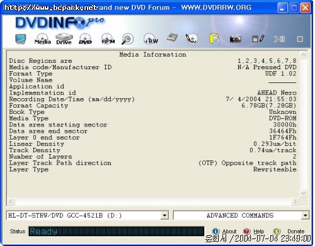Viewport: 315px width, 246px height.
Task: Click the computer monitor icon in toolbar
Action: (21, 39)
